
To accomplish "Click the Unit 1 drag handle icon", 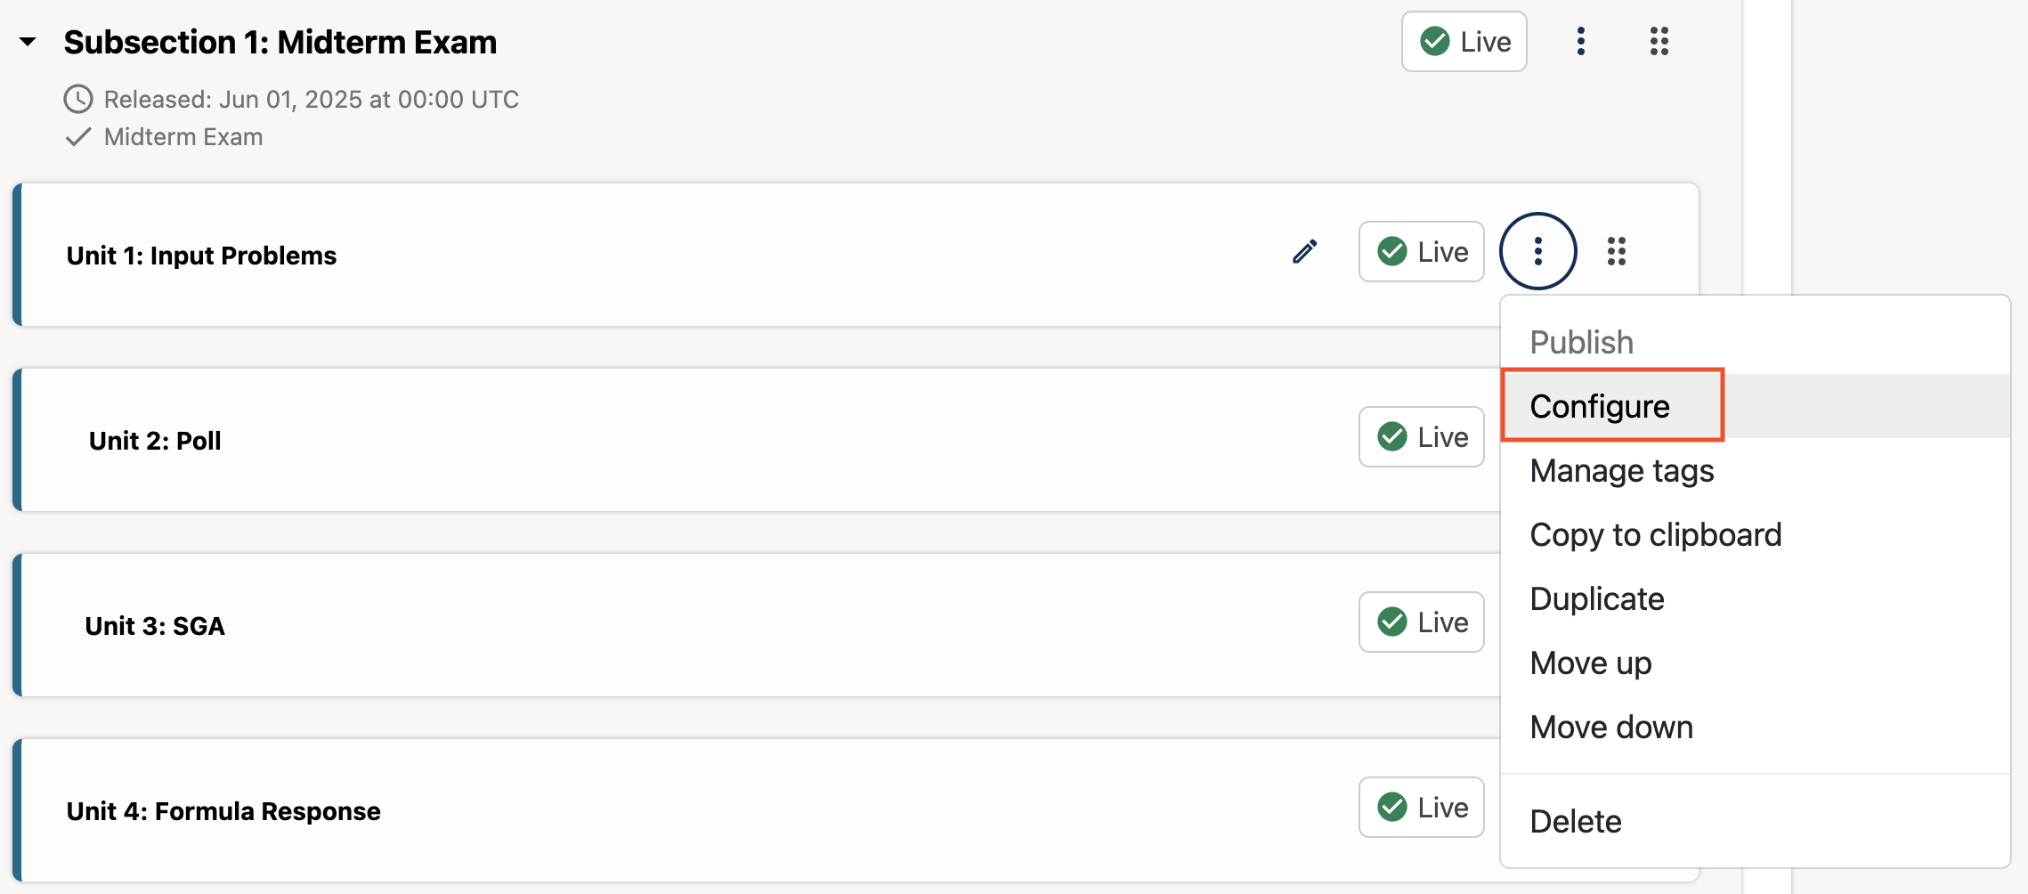I will [x=1617, y=252].
